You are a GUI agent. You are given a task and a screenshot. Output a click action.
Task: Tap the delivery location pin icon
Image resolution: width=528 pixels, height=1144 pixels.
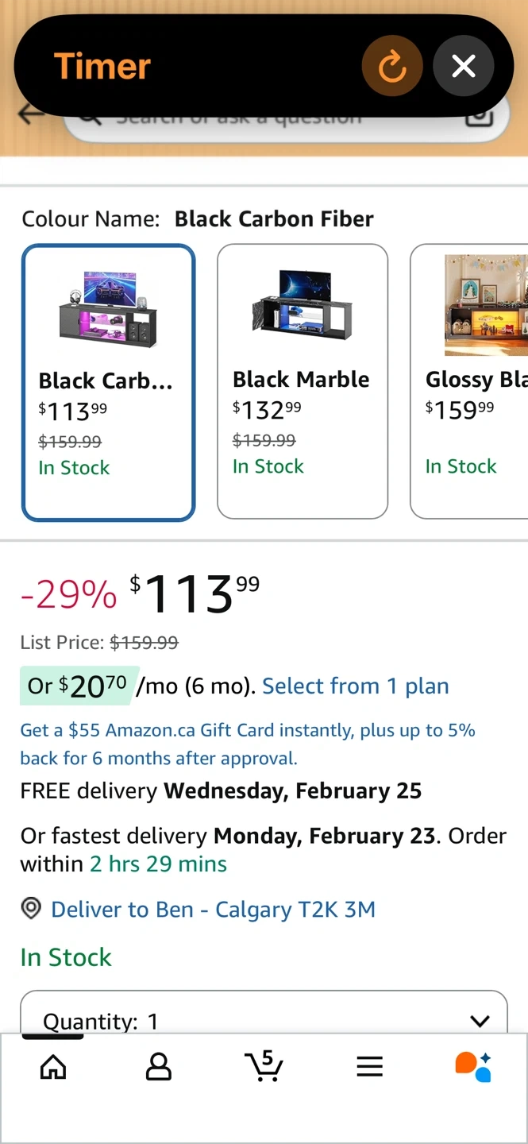[31, 909]
